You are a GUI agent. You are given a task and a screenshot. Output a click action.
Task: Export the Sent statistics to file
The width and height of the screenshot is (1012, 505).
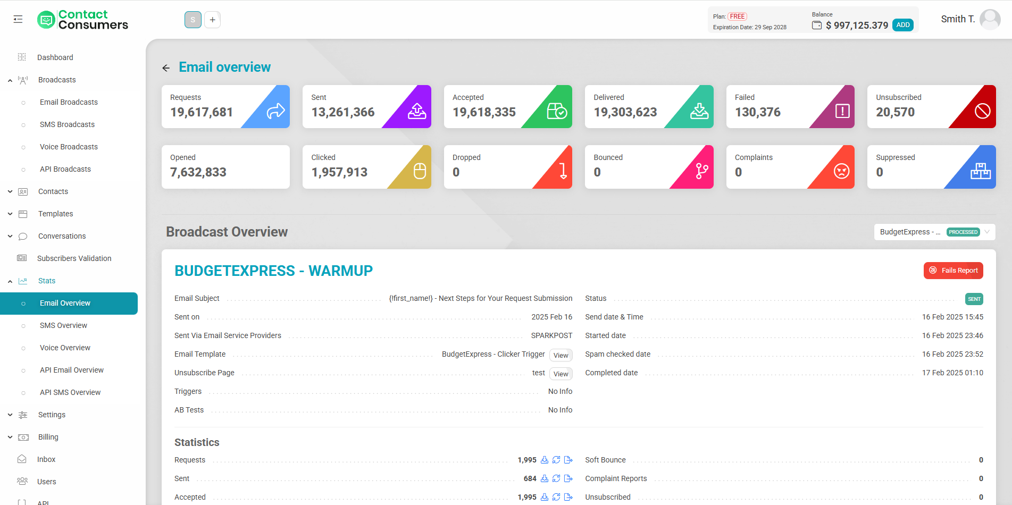pos(568,478)
